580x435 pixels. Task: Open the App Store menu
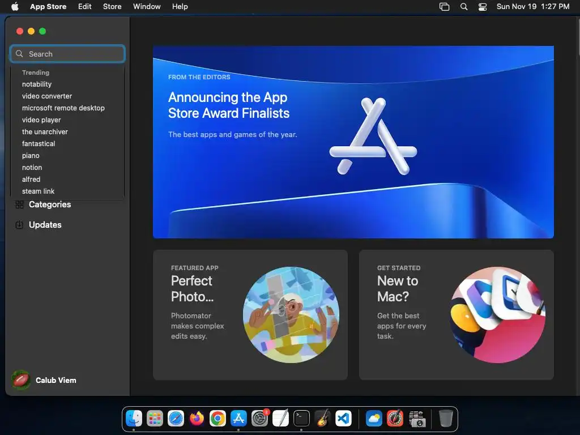[48, 6]
